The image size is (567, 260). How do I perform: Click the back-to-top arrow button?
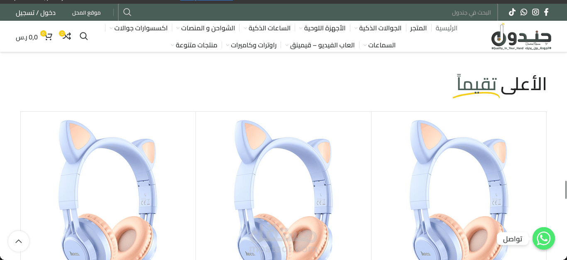point(19,241)
